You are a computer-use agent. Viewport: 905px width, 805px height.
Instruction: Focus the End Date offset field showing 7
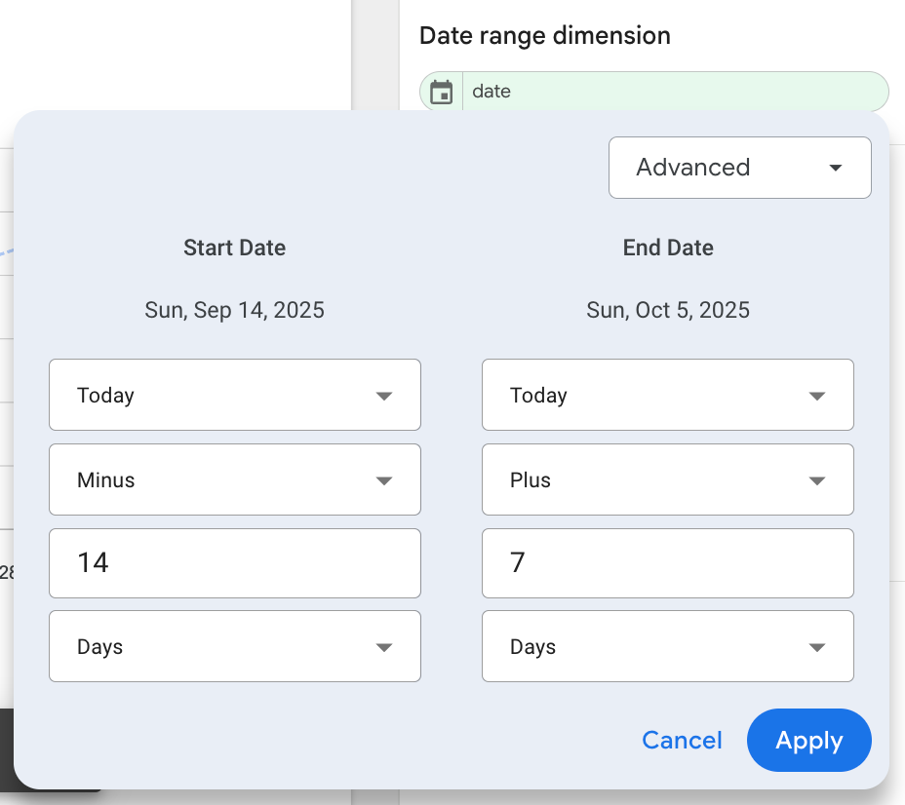pyautogui.click(x=667, y=563)
